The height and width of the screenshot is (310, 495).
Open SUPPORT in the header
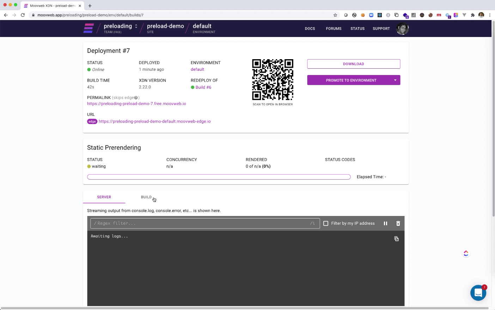click(x=381, y=29)
